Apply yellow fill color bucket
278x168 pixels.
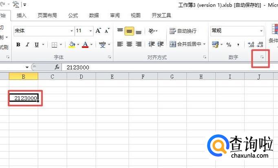tap(72, 45)
